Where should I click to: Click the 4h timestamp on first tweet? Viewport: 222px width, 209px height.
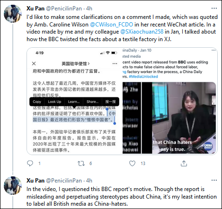[x=89, y=9]
